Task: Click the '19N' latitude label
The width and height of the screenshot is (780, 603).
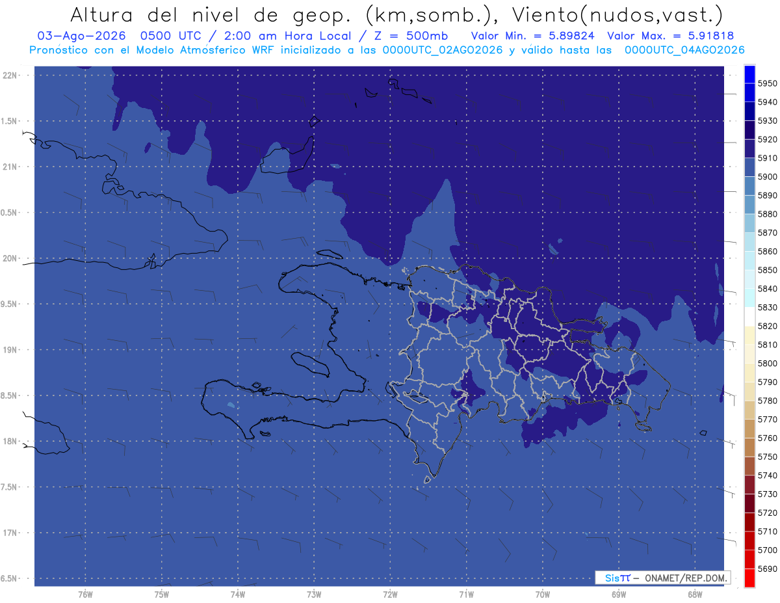Action: click(x=9, y=349)
